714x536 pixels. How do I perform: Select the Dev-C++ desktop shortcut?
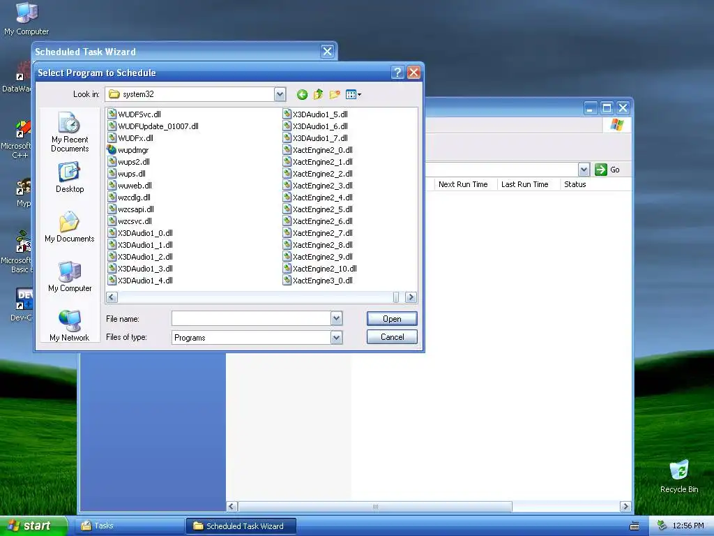22,304
